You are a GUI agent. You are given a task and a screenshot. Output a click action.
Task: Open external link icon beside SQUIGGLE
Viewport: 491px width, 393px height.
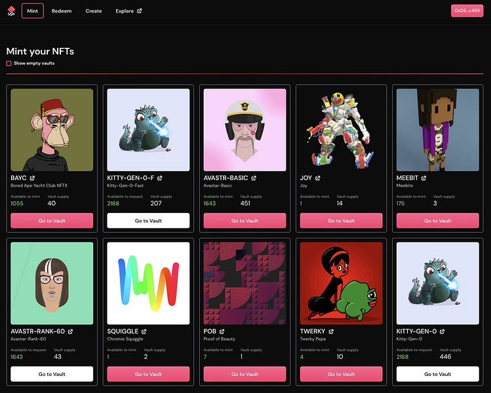coord(142,331)
